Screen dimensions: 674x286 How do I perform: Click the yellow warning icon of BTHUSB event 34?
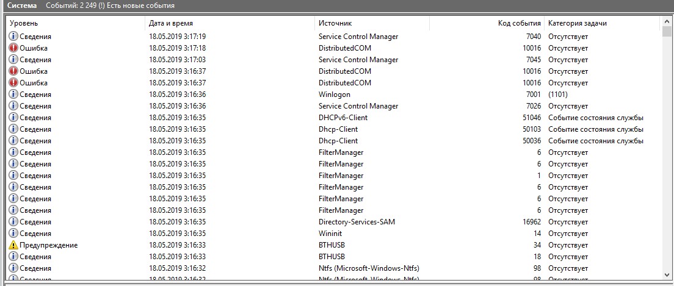(x=14, y=245)
